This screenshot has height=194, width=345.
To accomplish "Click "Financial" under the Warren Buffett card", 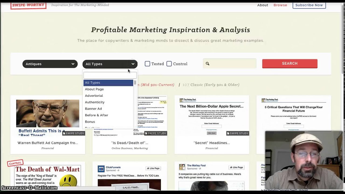I will [48, 148].
